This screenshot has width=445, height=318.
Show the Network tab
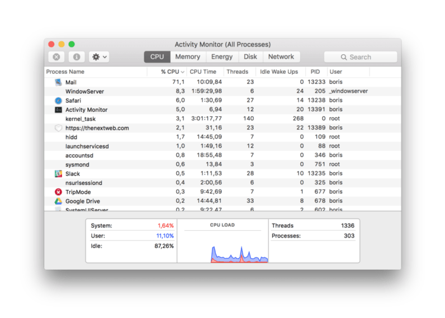tap(281, 57)
